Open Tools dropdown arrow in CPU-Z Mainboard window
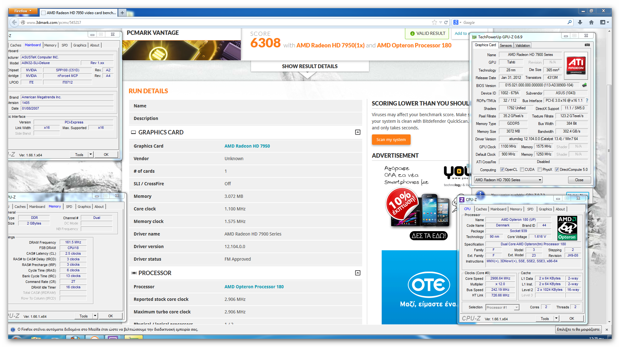620x347 pixels. click(91, 155)
